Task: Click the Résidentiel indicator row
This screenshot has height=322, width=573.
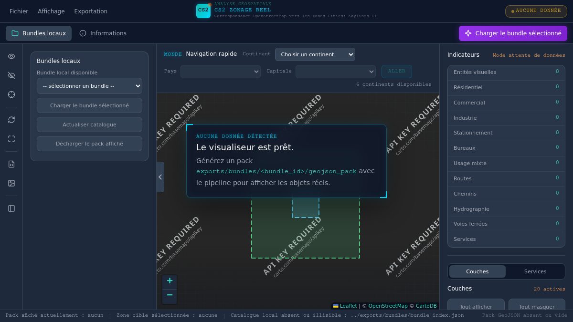Action: 506,88
